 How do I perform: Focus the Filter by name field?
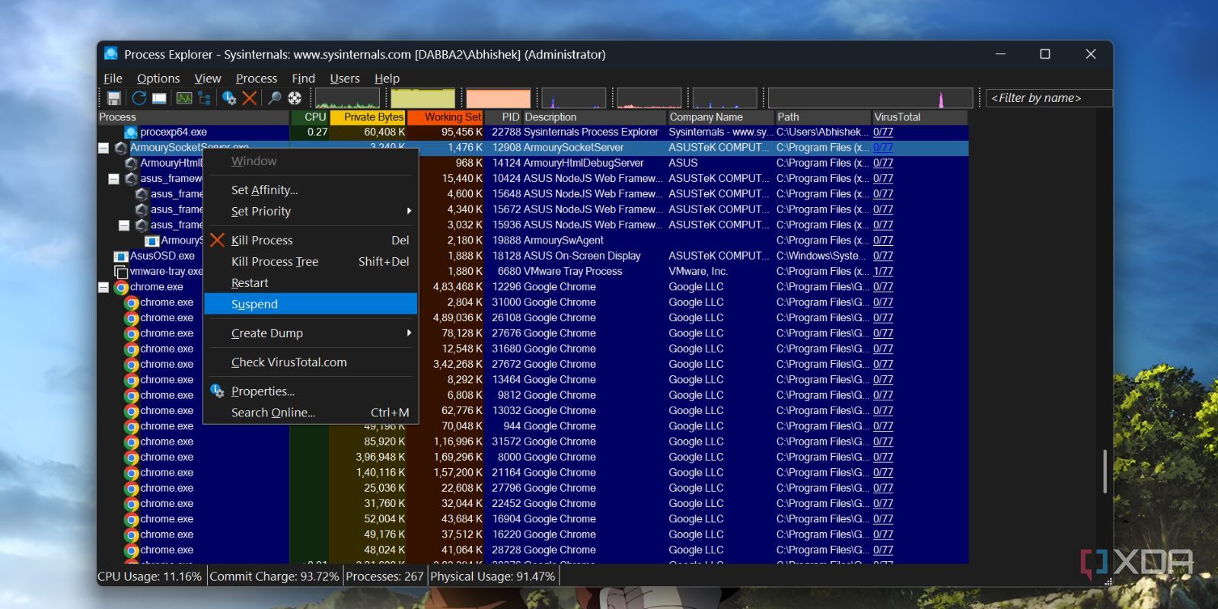[1049, 98]
